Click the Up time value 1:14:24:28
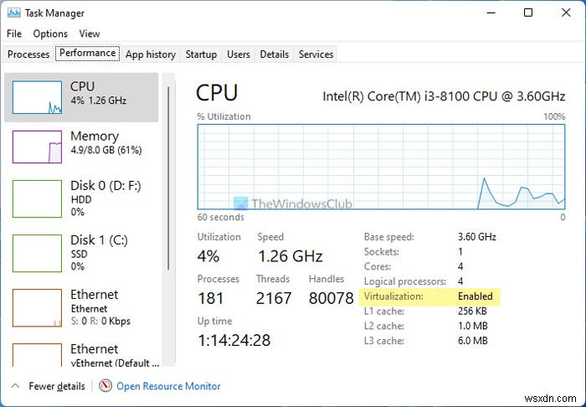 (x=234, y=340)
